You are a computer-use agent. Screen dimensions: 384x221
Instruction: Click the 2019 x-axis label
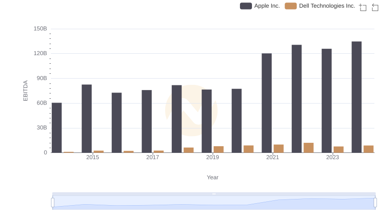(x=213, y=157)
